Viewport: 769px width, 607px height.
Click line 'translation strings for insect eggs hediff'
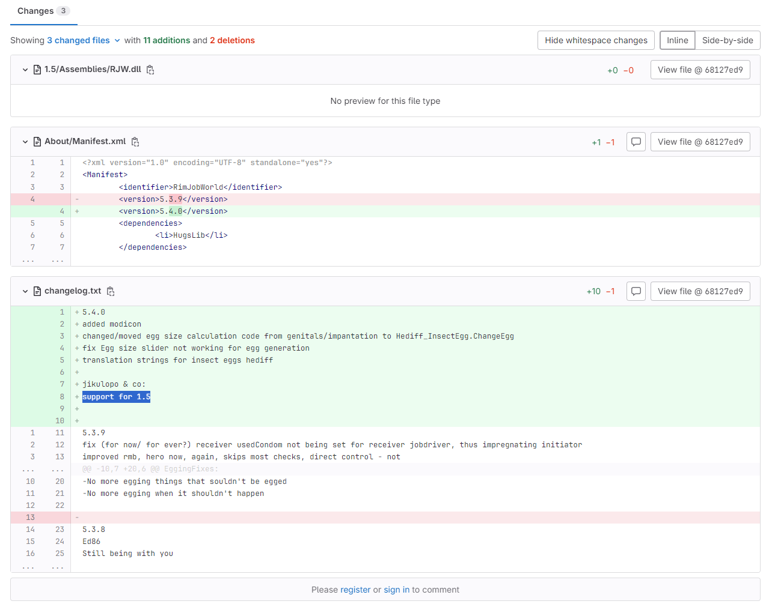tap(177, 360)
